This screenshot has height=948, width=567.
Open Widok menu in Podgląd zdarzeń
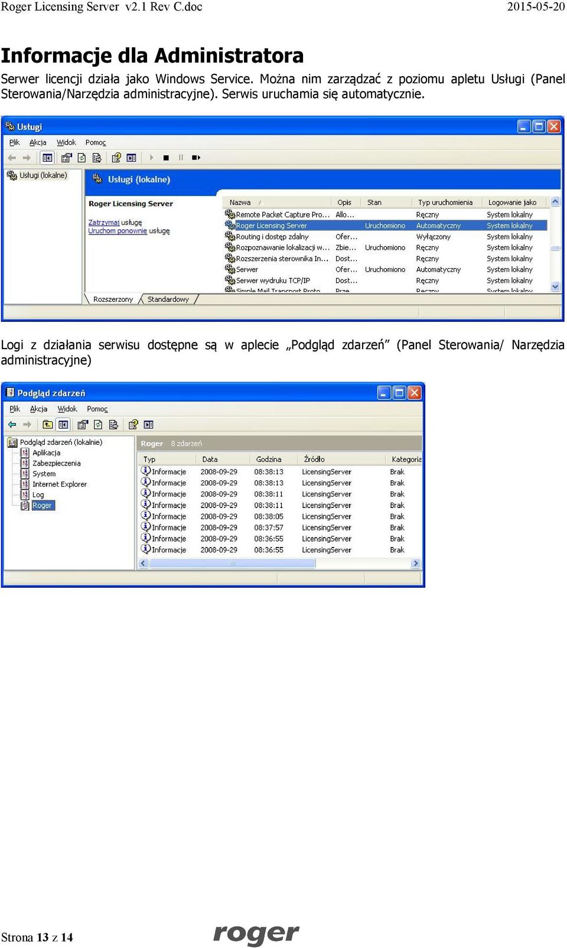pos(67,409)
